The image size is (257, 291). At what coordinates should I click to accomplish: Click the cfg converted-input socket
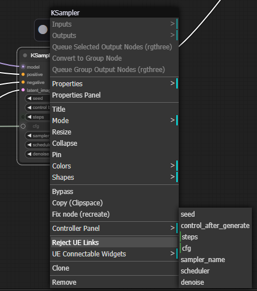tap(23, 126)
